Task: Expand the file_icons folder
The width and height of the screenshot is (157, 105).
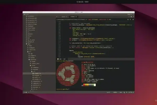Action: click(30, 30)
